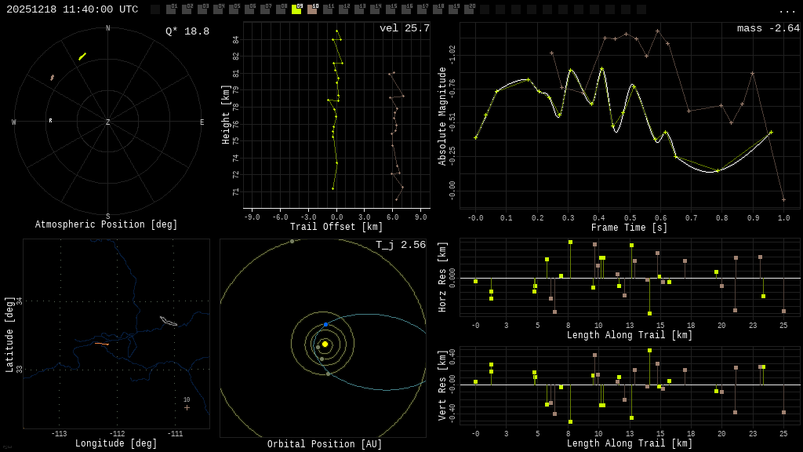Click the tan meteor streak in polar plot

[53, 78]
